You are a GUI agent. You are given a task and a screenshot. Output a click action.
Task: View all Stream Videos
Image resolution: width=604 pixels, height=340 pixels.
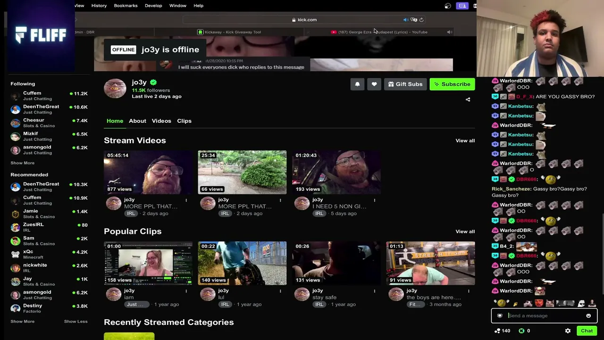click(x=465, y=141)
